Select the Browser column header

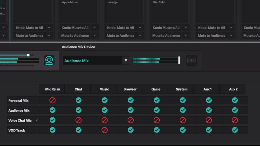[130, 89]
